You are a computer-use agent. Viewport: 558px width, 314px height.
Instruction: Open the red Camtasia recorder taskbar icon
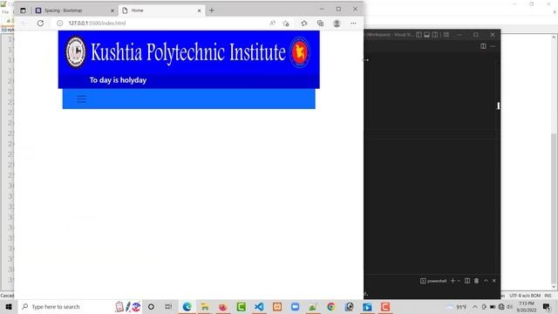385,306
